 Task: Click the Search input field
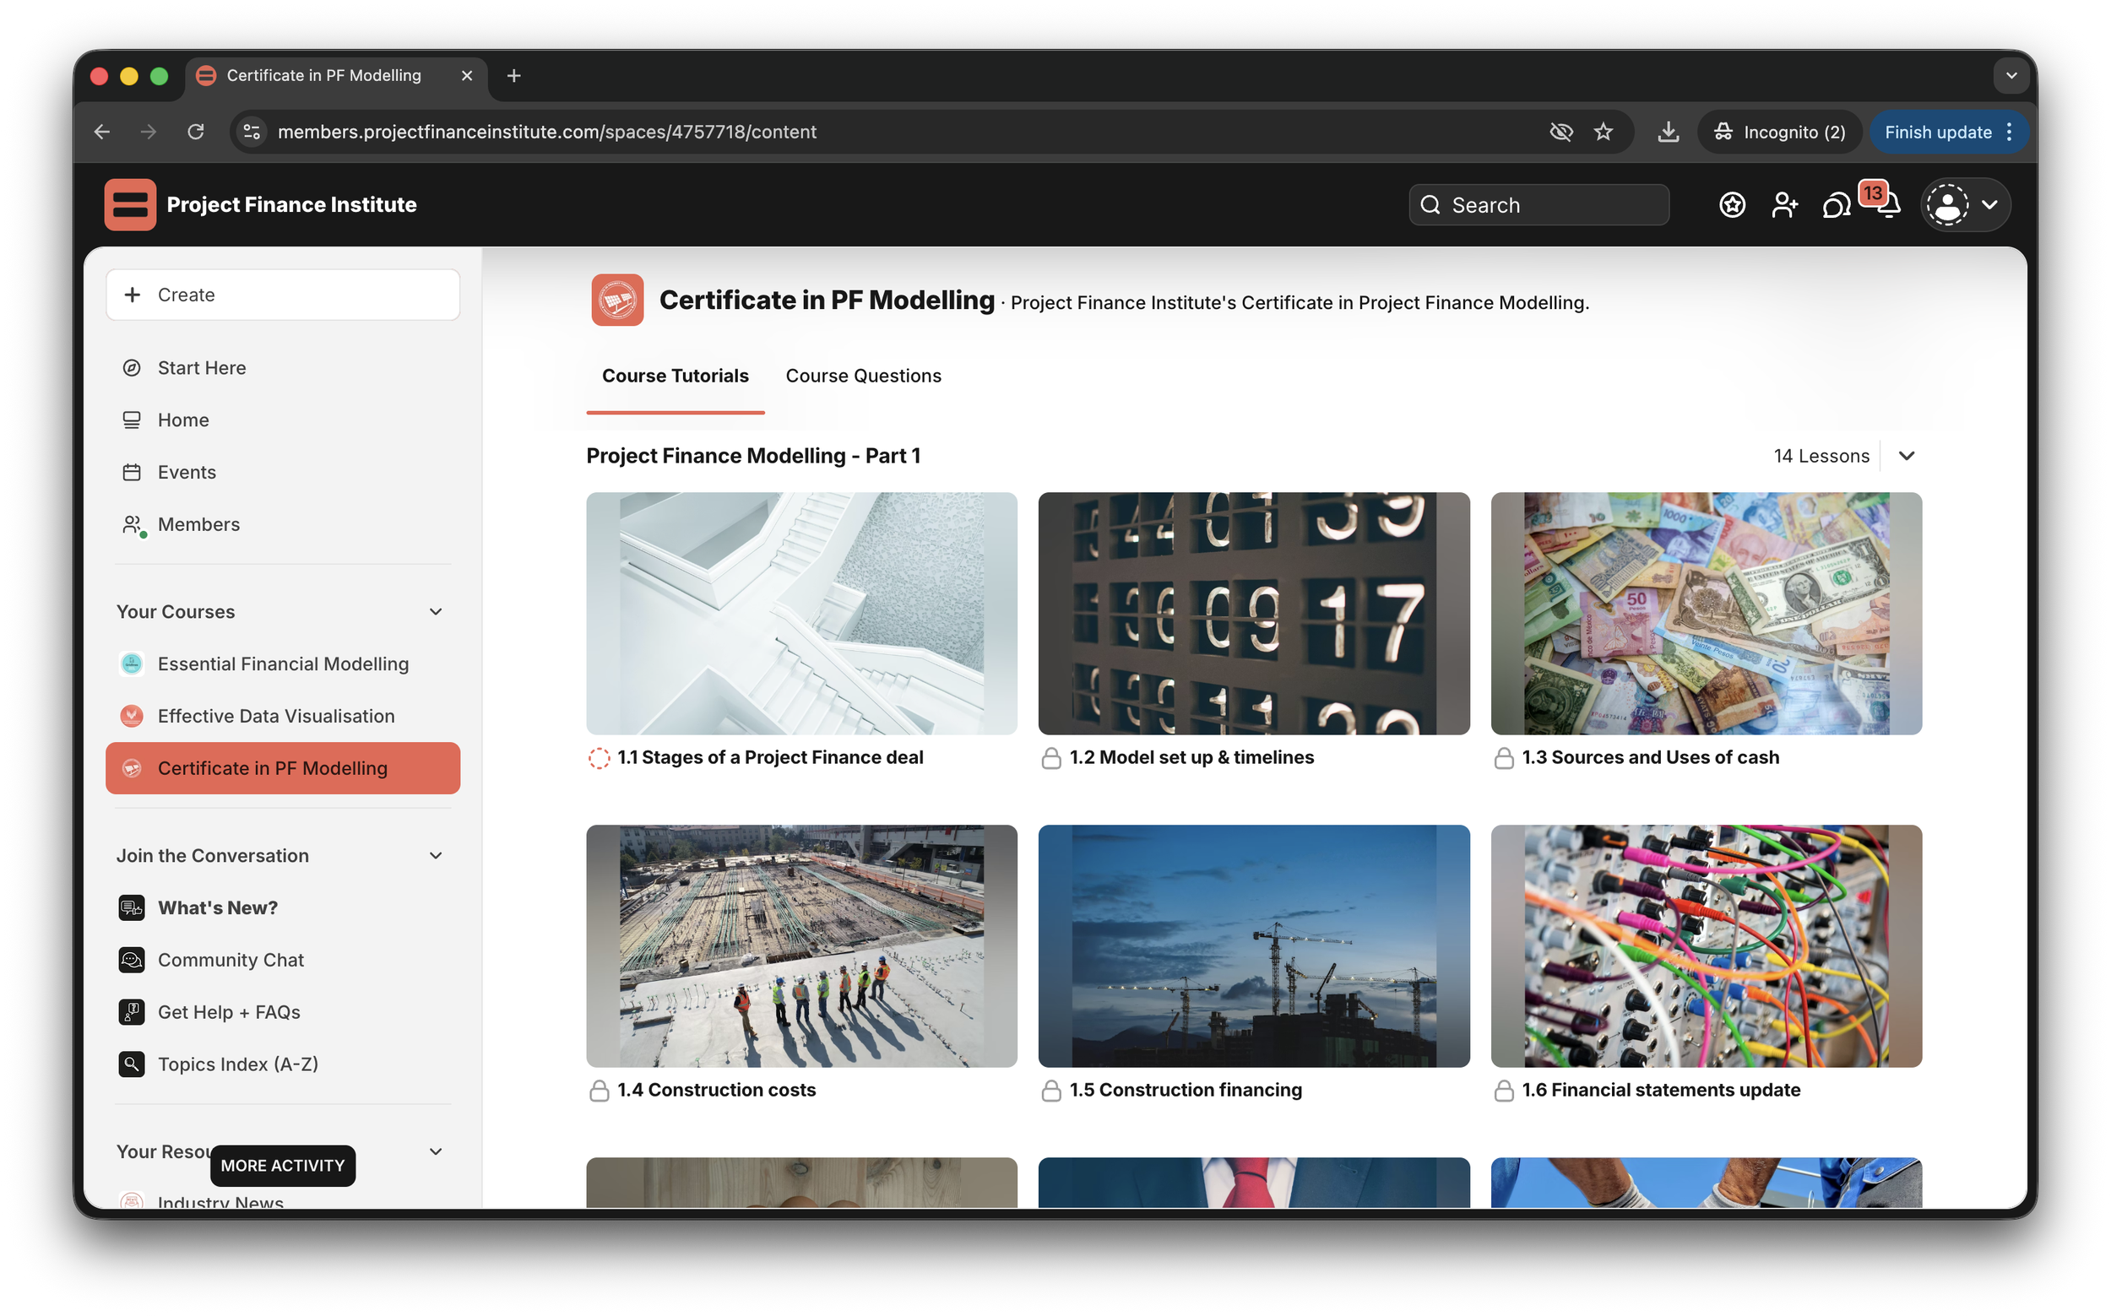point(1538,205)
